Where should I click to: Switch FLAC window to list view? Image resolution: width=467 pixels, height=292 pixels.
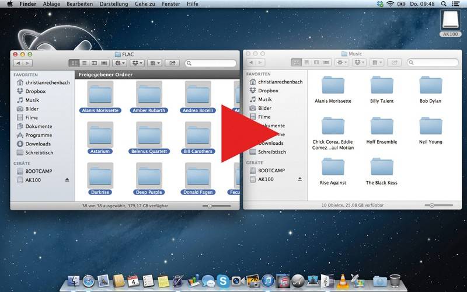84,63
